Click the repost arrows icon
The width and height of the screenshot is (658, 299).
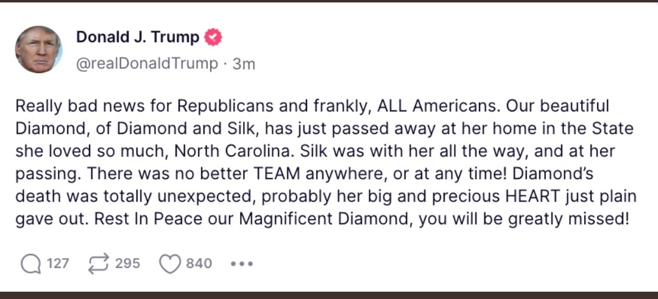[97, 264]
